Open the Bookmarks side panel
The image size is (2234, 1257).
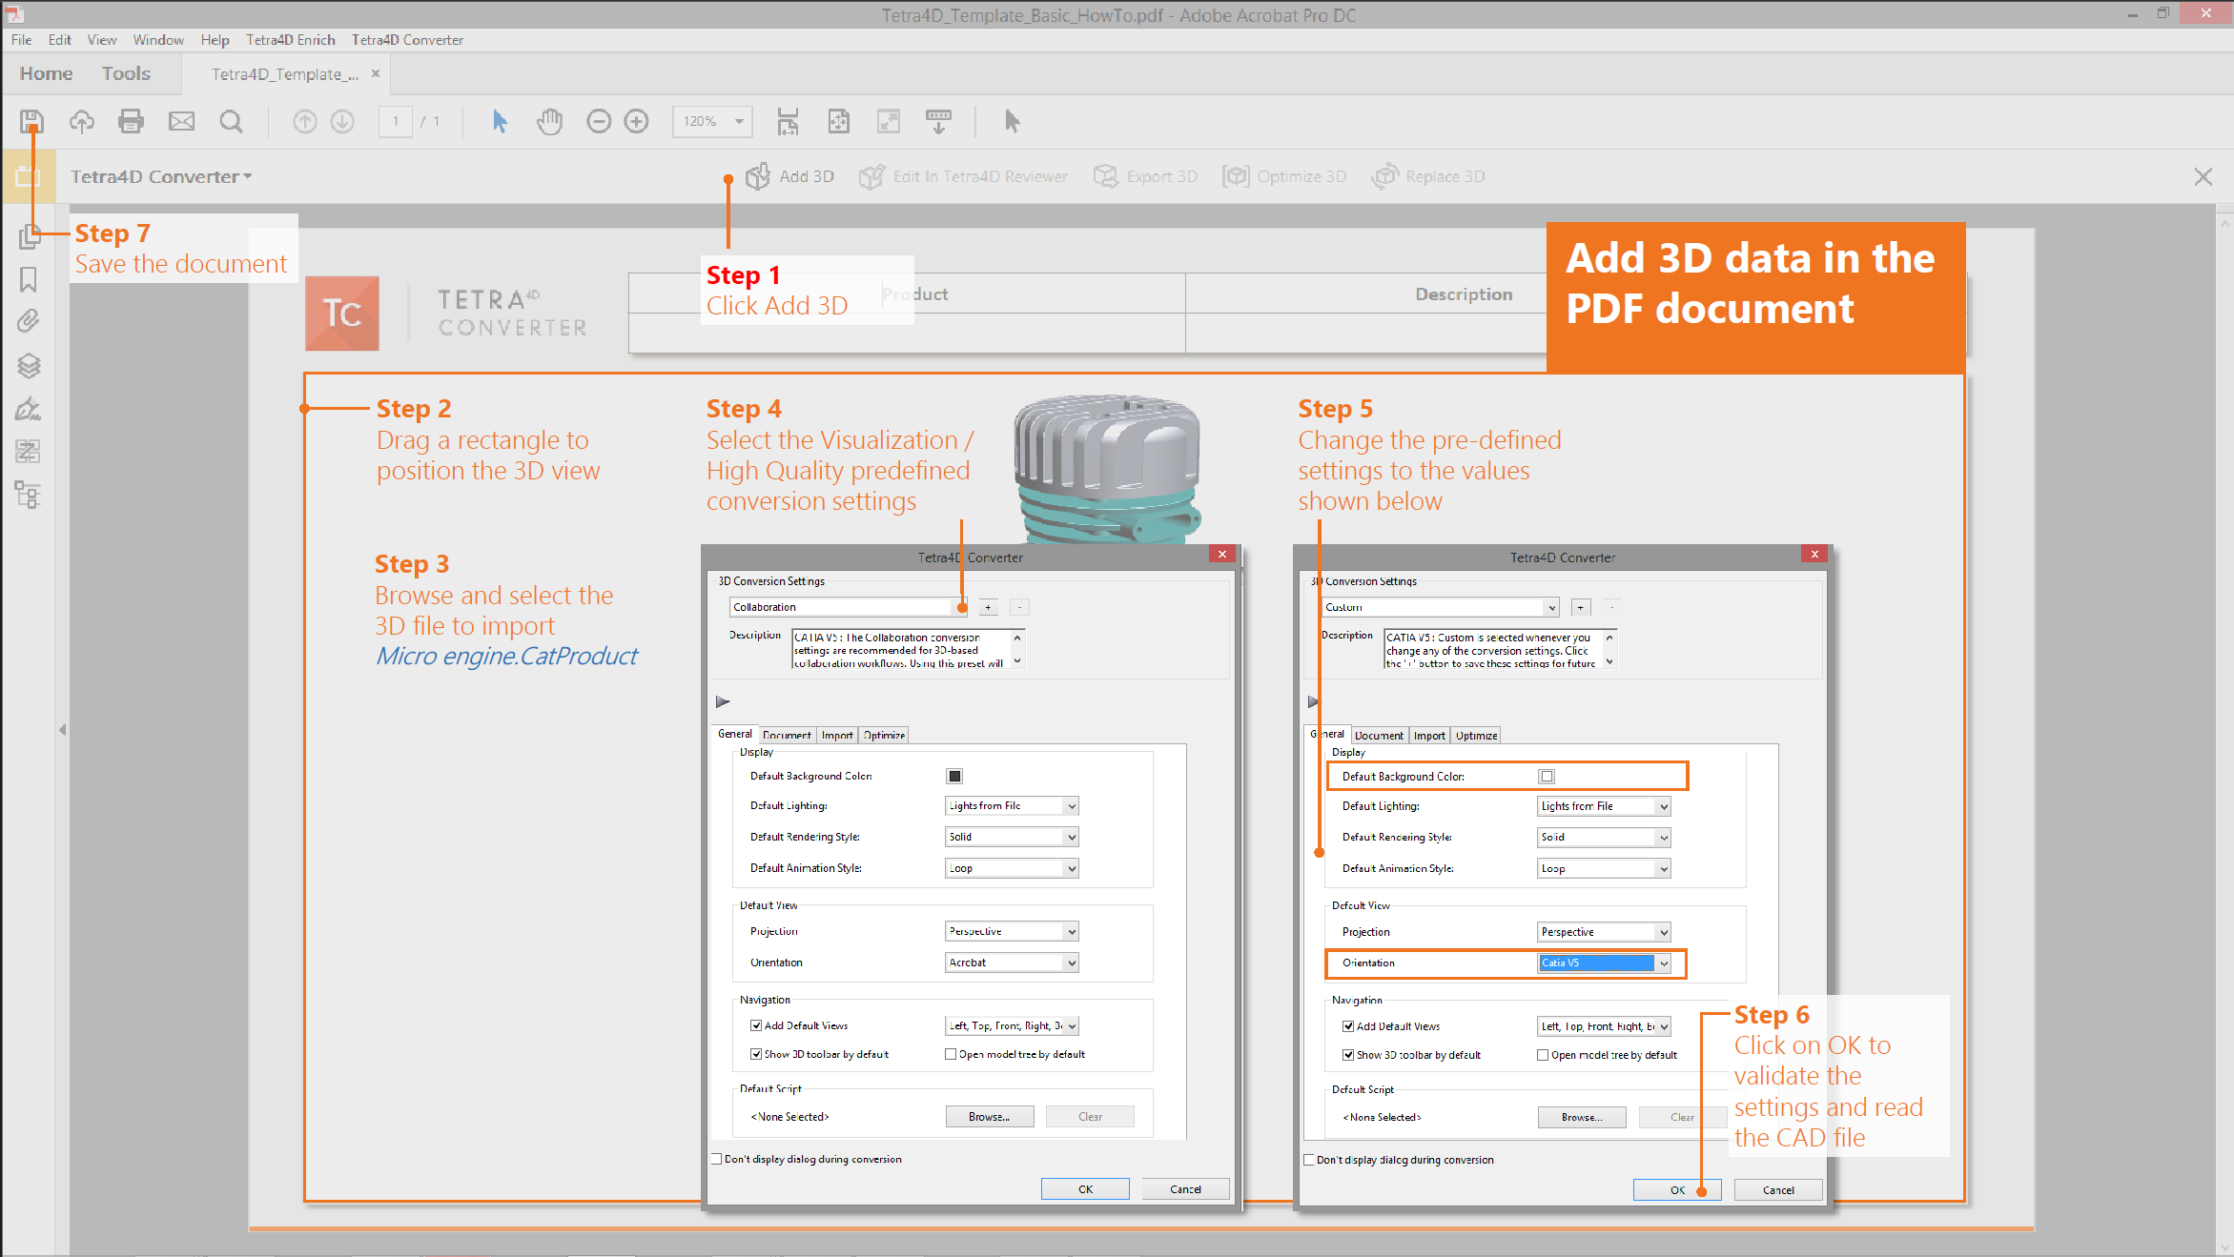[29, 279]
